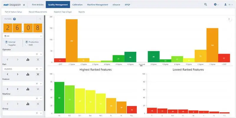Open the user account menu
The height and width of the screenshot is (118, 236).
click(x=227, y=5)
